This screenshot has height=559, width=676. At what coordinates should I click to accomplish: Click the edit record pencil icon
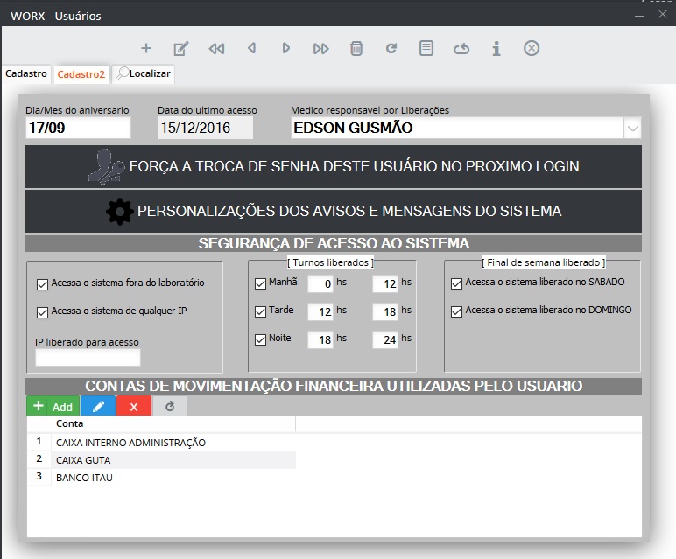[181, 49]
